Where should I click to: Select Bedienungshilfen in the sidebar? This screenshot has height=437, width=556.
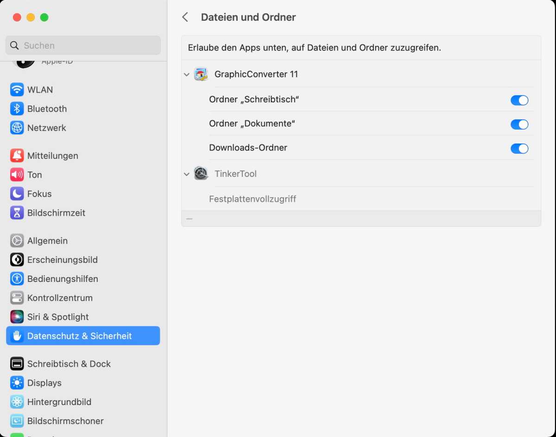point(83,279)
